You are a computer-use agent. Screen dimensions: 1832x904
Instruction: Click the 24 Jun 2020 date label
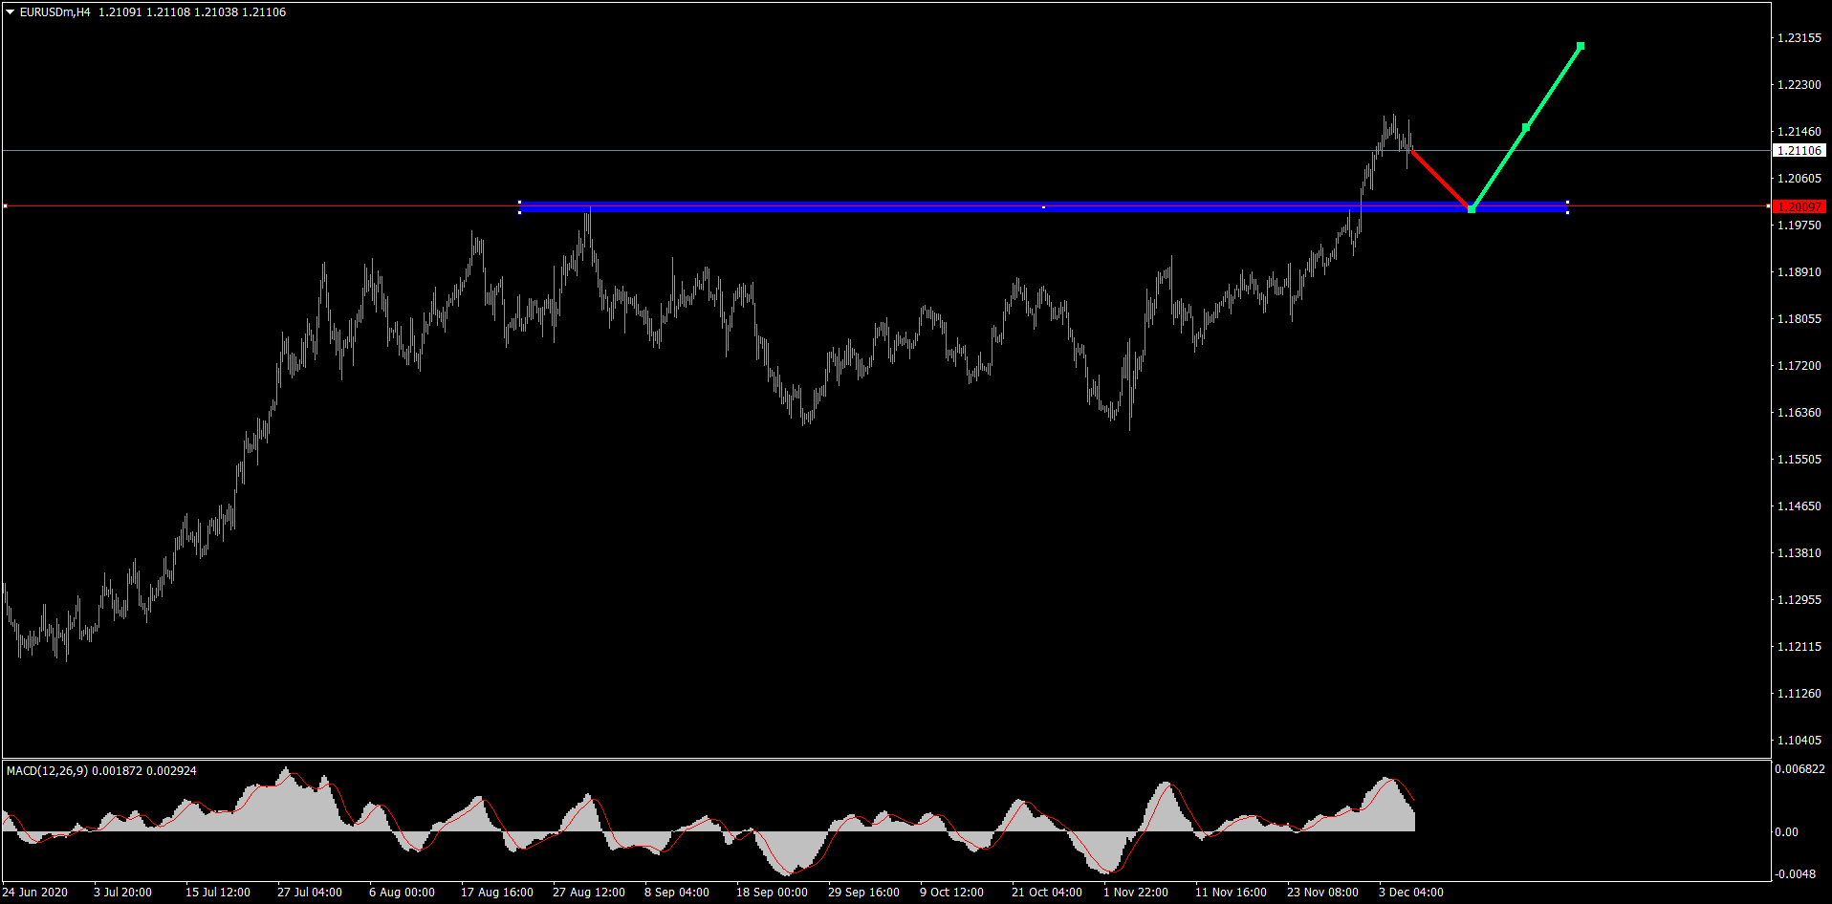(35, 893)
